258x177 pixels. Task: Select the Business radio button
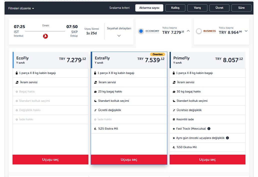click(199, 31)
